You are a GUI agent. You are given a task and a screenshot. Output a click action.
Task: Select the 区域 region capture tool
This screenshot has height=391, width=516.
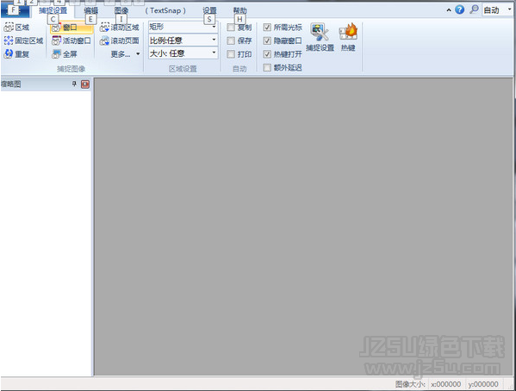(16, 28)
